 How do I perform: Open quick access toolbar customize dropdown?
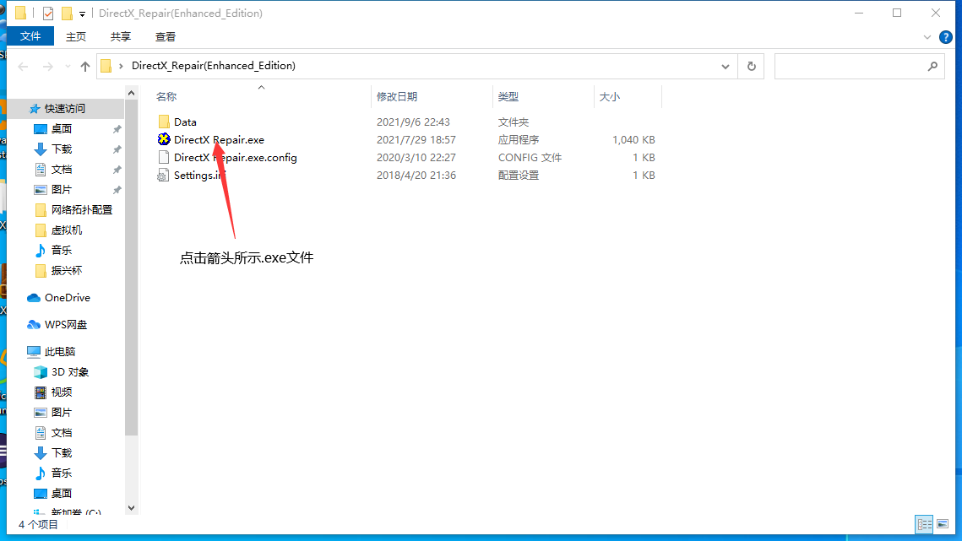tap(82, 14)
